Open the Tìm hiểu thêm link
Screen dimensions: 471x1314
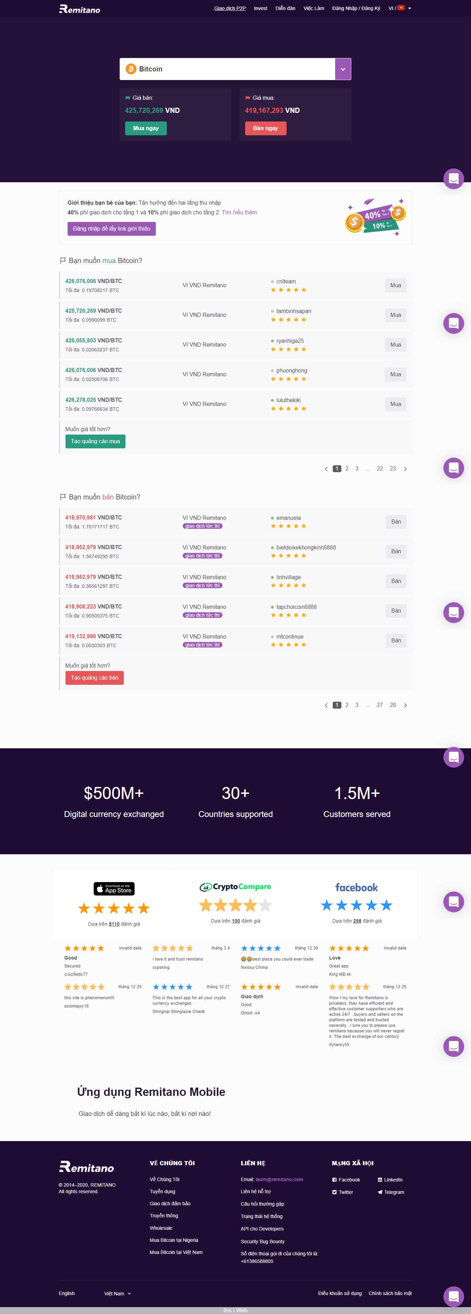[x=239, y=212]
